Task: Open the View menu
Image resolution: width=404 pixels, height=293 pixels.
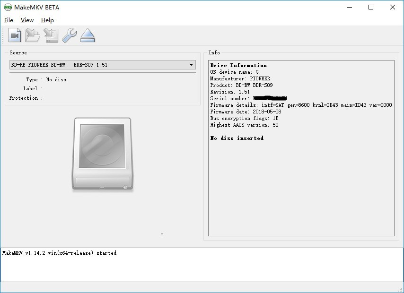Action: [27, 20]
